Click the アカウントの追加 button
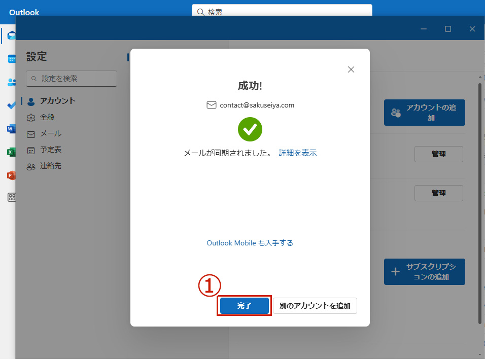This screenshot has width=485, height=360. click(424, 113)
